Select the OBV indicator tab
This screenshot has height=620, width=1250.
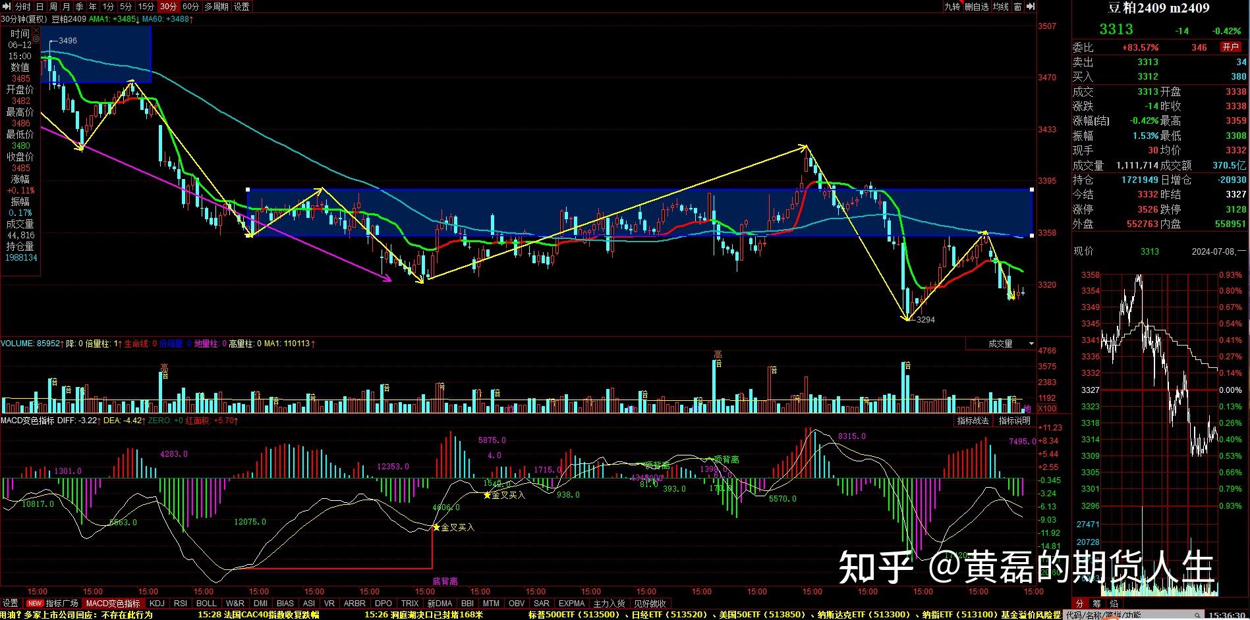tap(517, 603)
